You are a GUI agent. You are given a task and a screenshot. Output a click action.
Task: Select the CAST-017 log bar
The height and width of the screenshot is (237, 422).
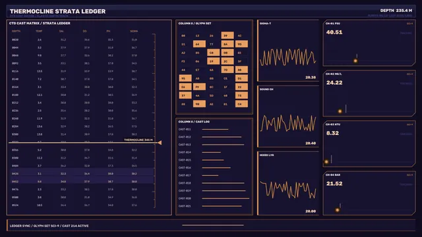pos(210,175)
